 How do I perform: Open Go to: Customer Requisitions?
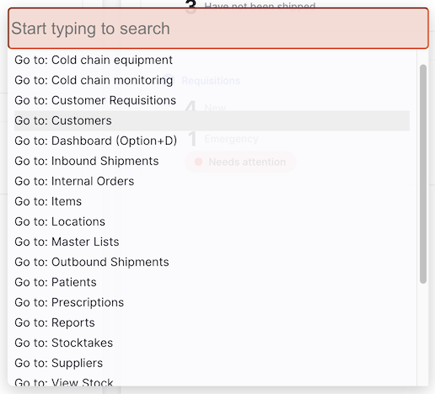[x=212, y=100]
